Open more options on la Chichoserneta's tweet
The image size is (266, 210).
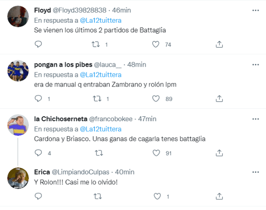(255, 119)
